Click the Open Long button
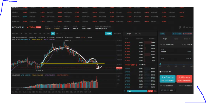 [x=168, y=79]
